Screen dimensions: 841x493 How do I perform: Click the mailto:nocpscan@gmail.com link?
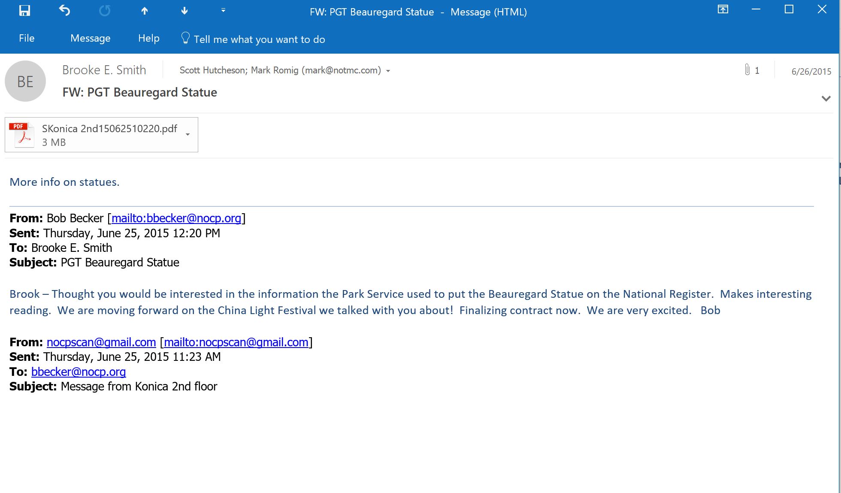click(236, 342)
